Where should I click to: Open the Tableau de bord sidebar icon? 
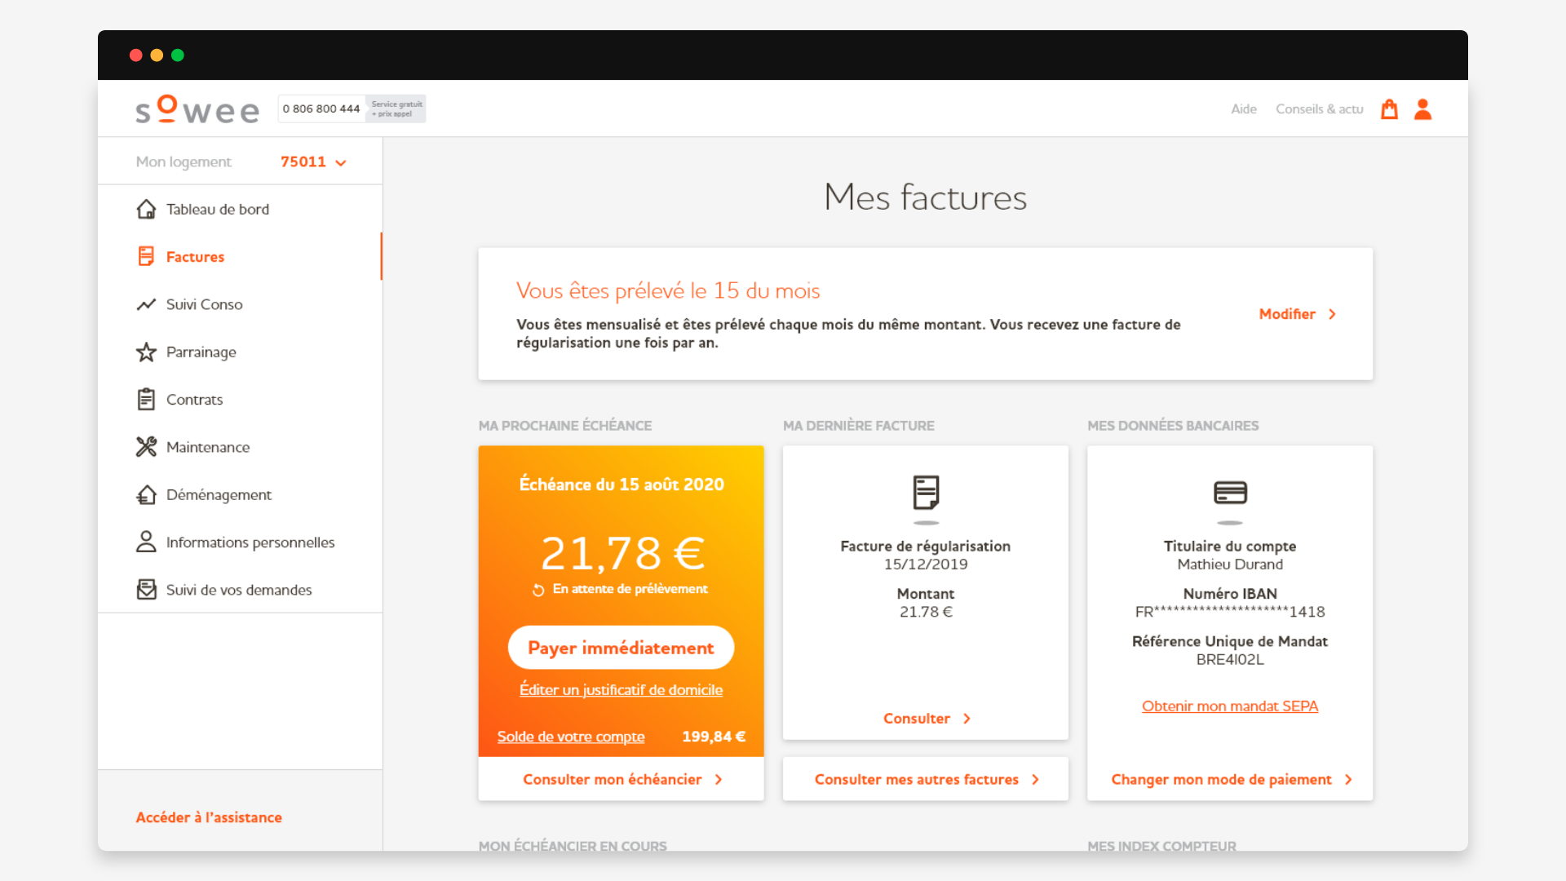(x=147, y=209)
